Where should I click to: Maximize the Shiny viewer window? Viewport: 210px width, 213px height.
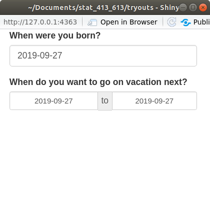pos(193,7)
